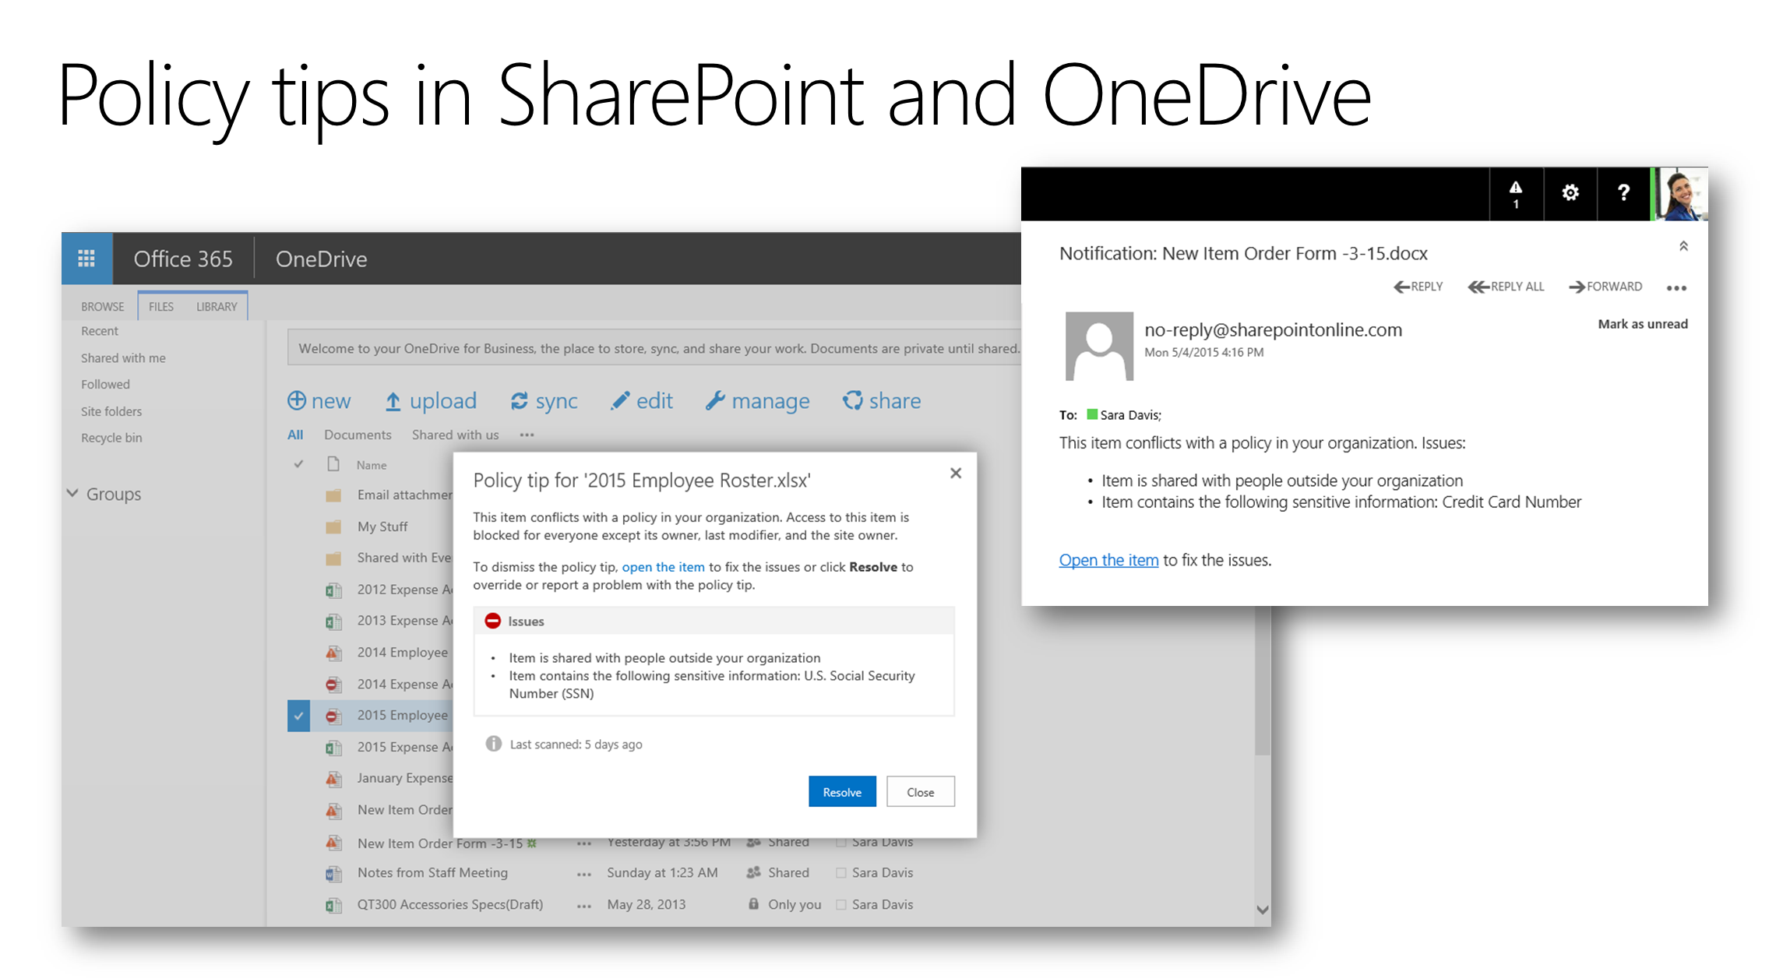
Task: Switch to the LIBRARY ribbon tab
Action: [217, 306]
